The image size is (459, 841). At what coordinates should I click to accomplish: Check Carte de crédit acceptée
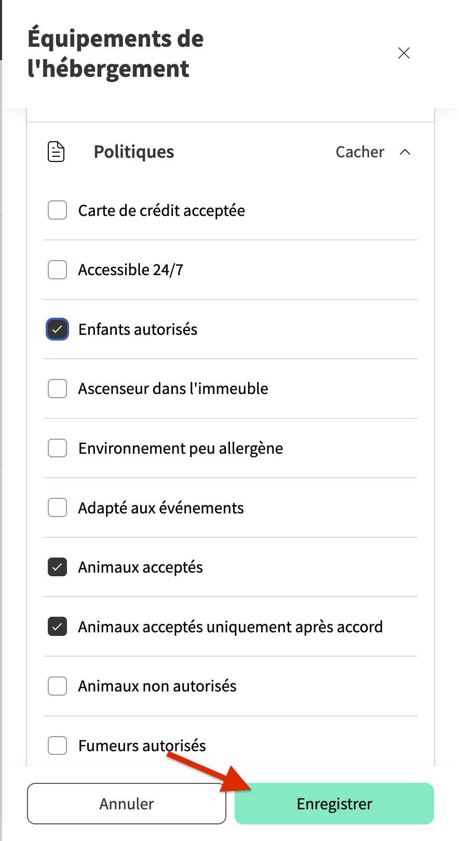coord(57,210)
